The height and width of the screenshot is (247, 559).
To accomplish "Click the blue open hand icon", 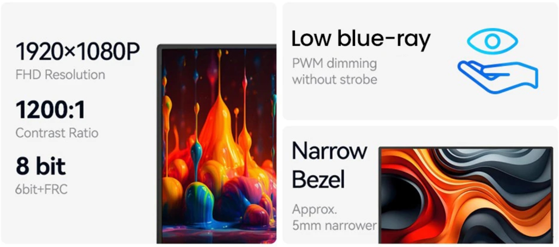I will point(498,77).
